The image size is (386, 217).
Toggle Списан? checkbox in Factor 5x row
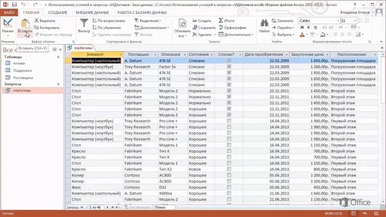pos(229,67)
